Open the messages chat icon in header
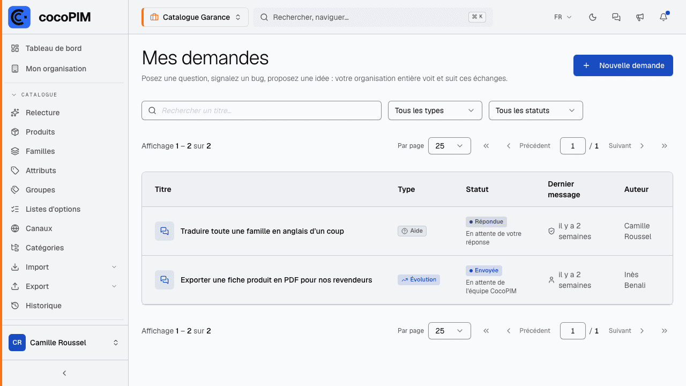This screenshot has width=686, height=386. click(616, 17)
